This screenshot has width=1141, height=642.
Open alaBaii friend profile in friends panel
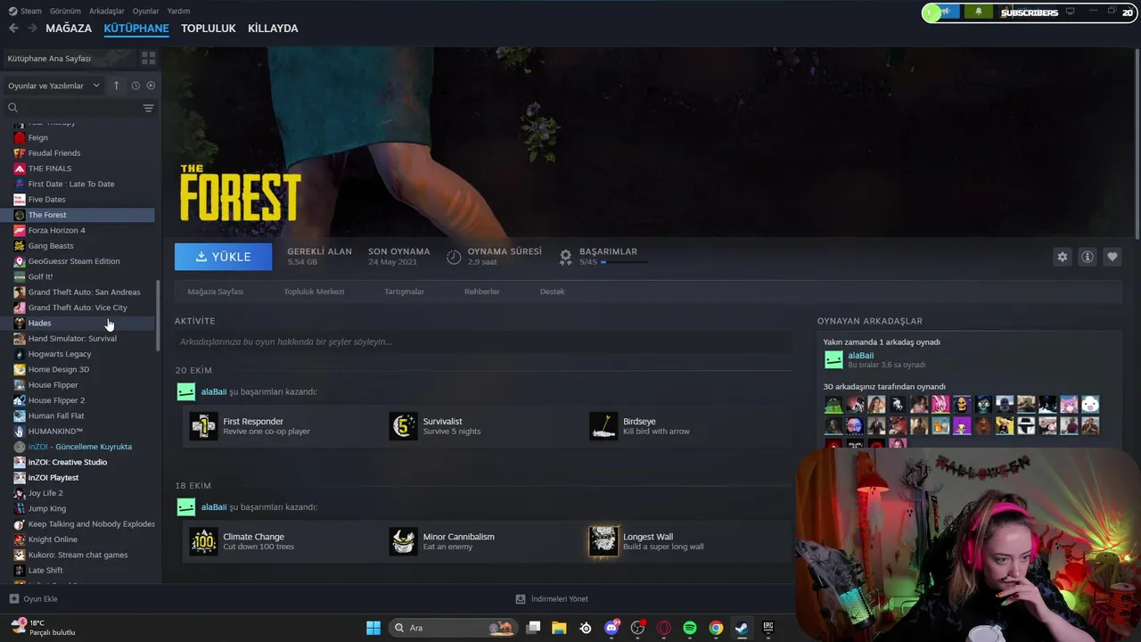point(860,356)
